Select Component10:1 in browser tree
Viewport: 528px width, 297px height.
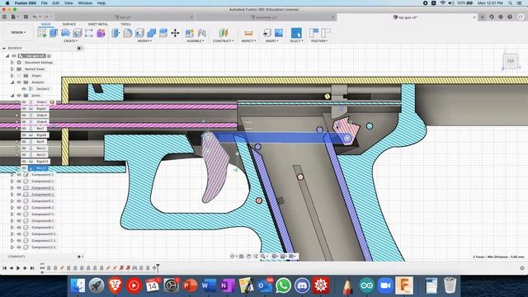[44, 234]
